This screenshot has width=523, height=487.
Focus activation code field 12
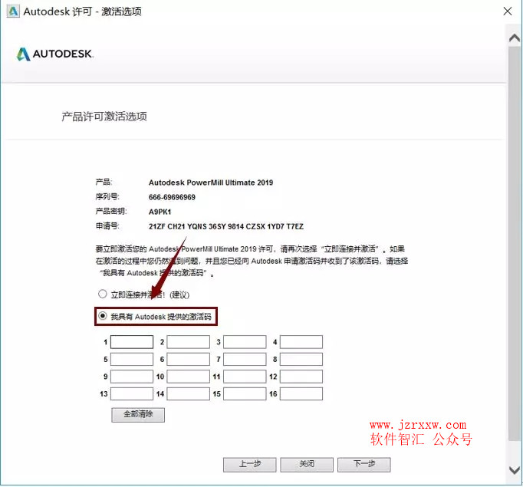[301, 377]
